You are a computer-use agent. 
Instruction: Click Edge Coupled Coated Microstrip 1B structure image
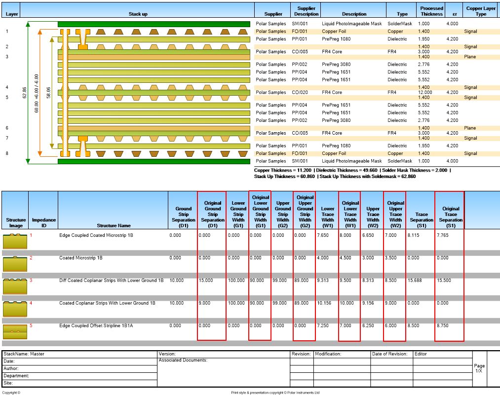tap(15, 241)
